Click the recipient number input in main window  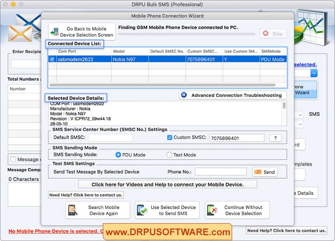tap(26, 64)
